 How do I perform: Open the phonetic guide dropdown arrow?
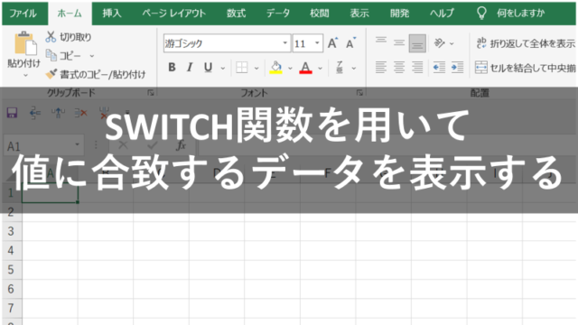pos(353,69)
